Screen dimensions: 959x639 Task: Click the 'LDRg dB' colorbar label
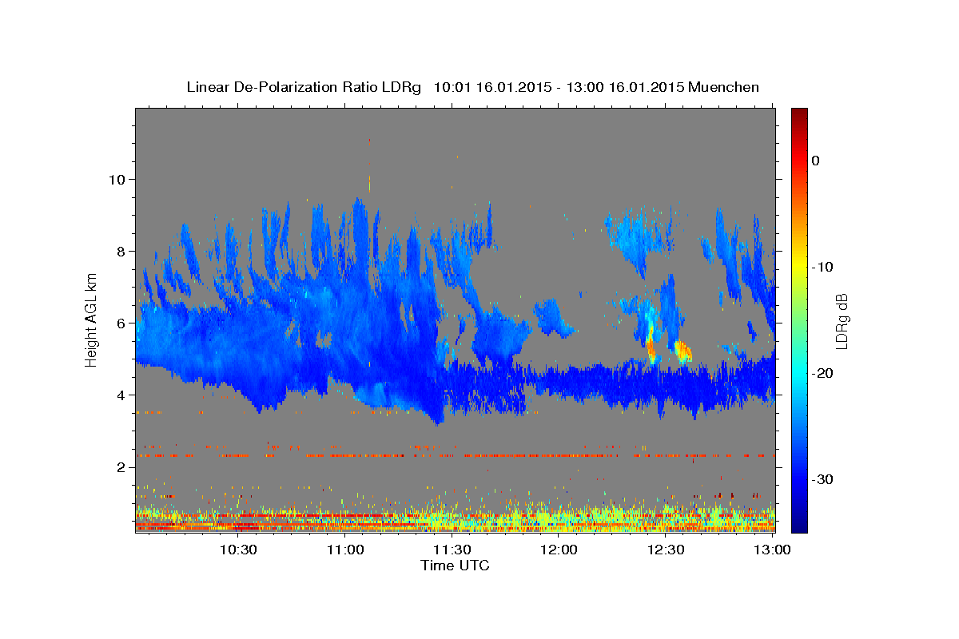pos(842,321)
